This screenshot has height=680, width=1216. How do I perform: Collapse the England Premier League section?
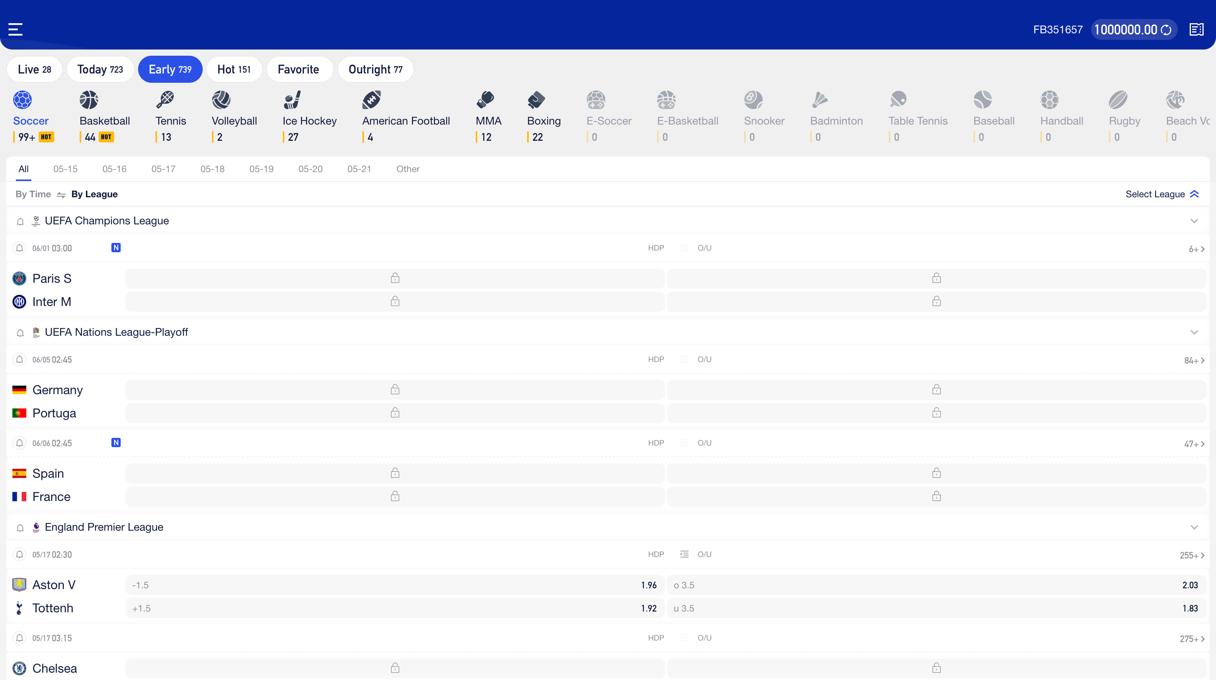click(x=1195, y=527)
